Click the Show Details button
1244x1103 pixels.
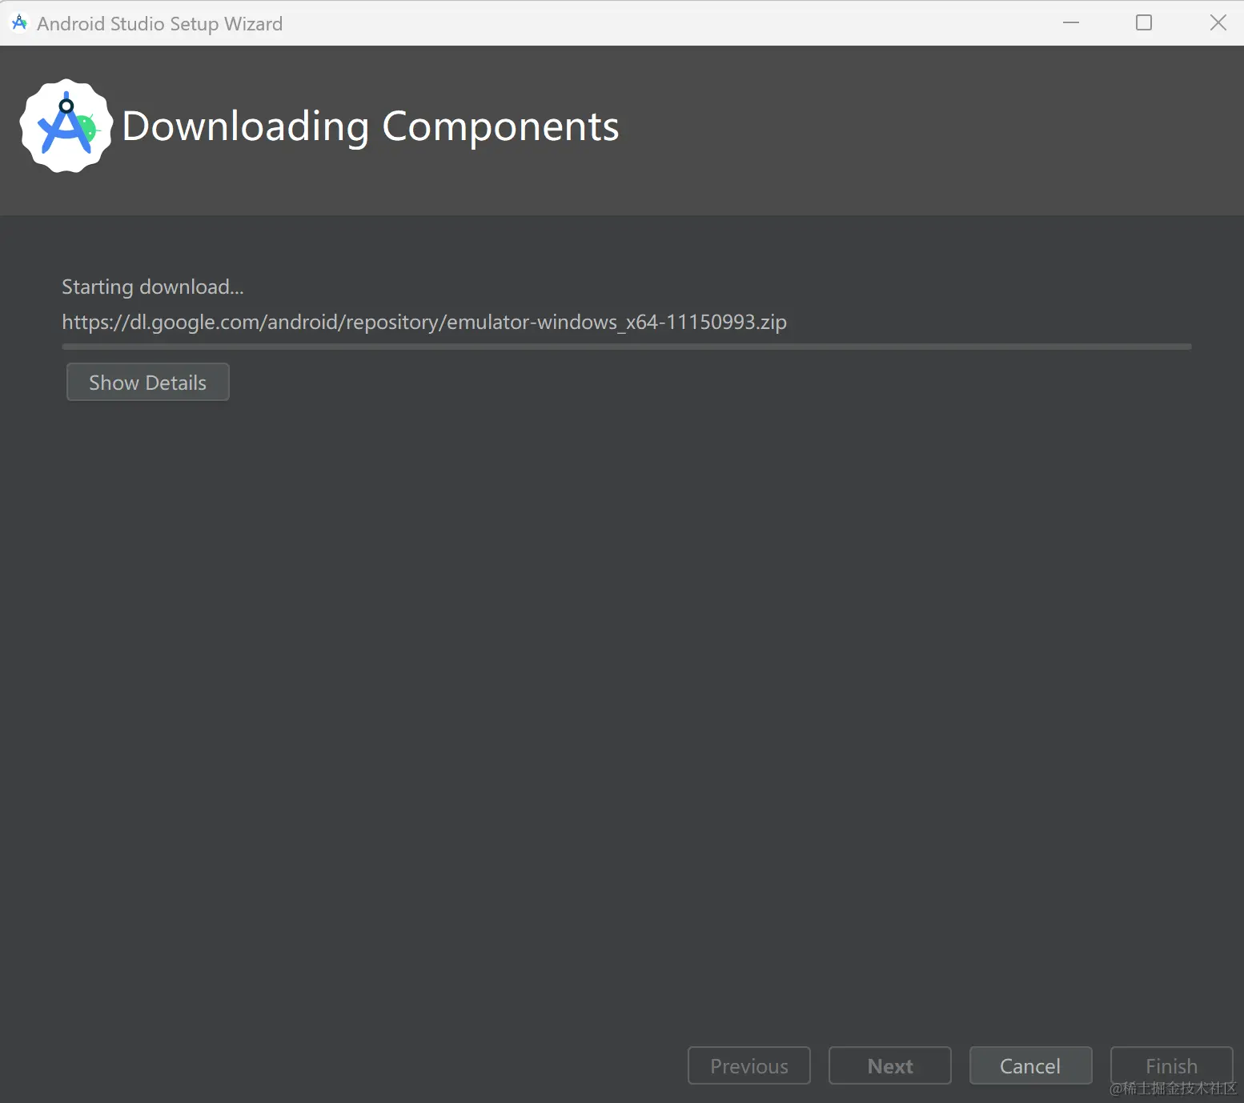(x=148, y=382)
